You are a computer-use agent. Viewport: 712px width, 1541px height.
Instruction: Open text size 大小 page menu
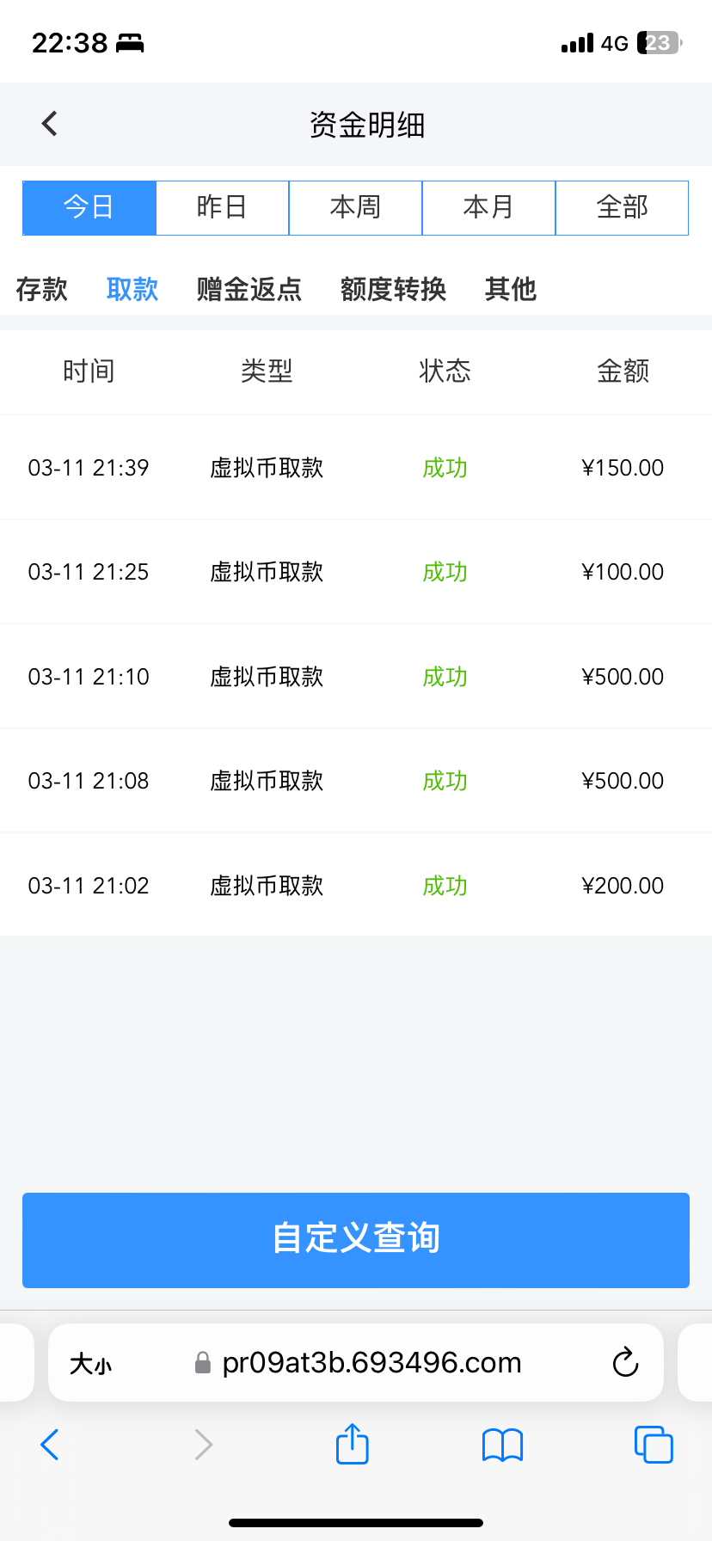coord(91,1364)
